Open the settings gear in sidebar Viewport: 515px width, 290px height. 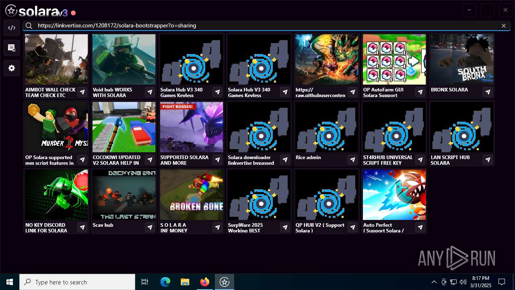(12, 68)
